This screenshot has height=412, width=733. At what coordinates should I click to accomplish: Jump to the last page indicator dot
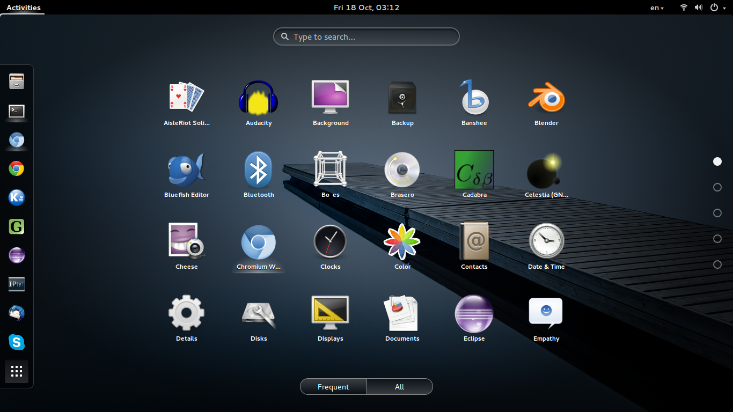(x=717, y=264)
